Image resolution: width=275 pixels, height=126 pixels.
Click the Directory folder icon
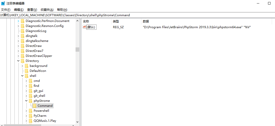tap(22, 61)
